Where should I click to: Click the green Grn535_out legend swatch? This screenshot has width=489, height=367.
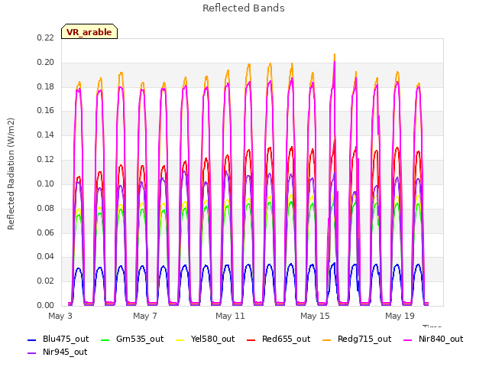pyautogui.click(x=105, y=339)
